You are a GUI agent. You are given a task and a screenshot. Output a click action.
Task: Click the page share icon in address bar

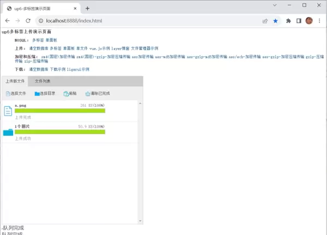pos(265,21)
